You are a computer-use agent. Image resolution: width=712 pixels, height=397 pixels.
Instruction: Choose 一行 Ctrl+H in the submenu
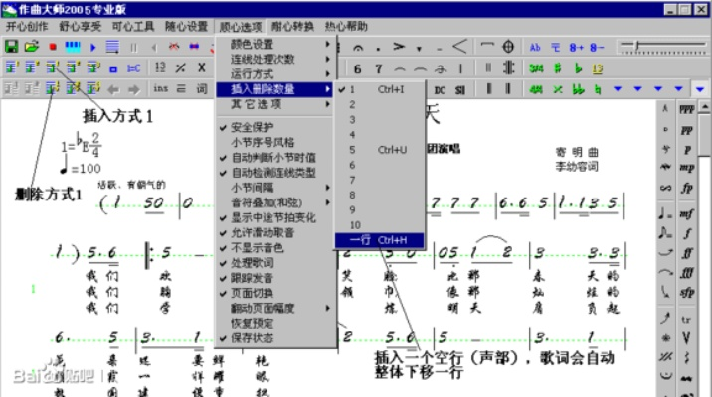click(x=379, y=240)
